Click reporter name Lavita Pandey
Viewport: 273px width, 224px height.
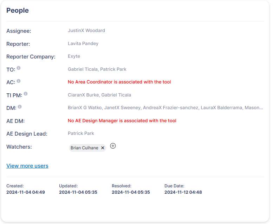[x=83, y=44]
